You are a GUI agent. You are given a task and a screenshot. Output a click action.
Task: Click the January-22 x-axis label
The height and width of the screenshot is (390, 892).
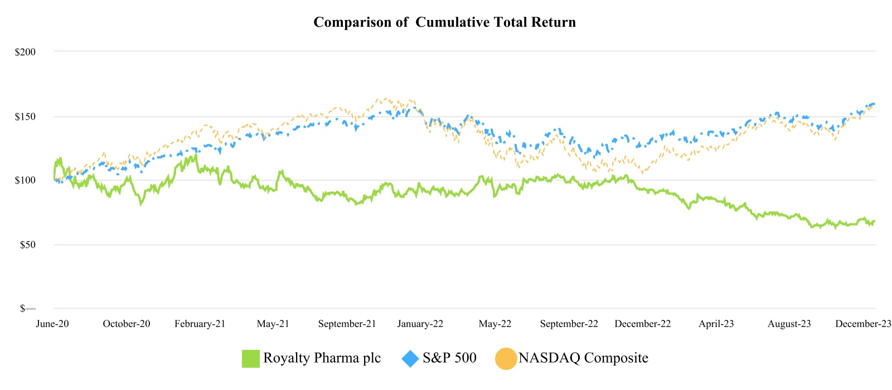tap(420, 324)
